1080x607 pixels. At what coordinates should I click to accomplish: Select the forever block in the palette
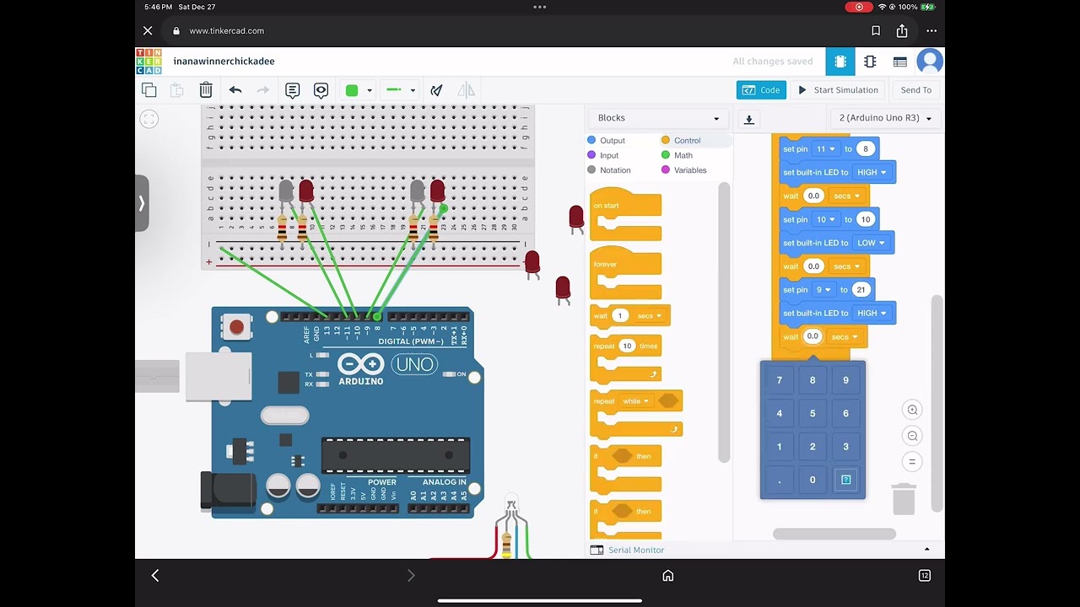click(625, 273)
